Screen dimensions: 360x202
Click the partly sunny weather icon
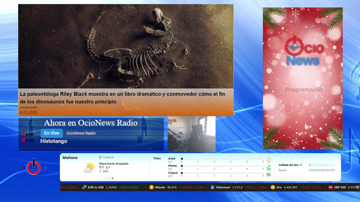point(89,167)
